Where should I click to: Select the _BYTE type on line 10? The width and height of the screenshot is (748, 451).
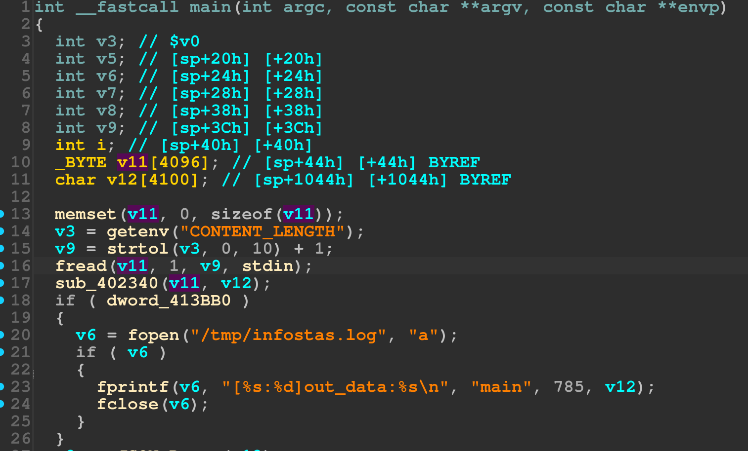(81, 162)
